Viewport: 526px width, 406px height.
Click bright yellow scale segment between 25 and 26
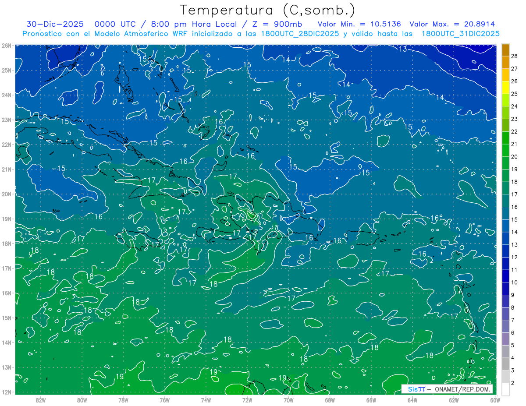505,88
